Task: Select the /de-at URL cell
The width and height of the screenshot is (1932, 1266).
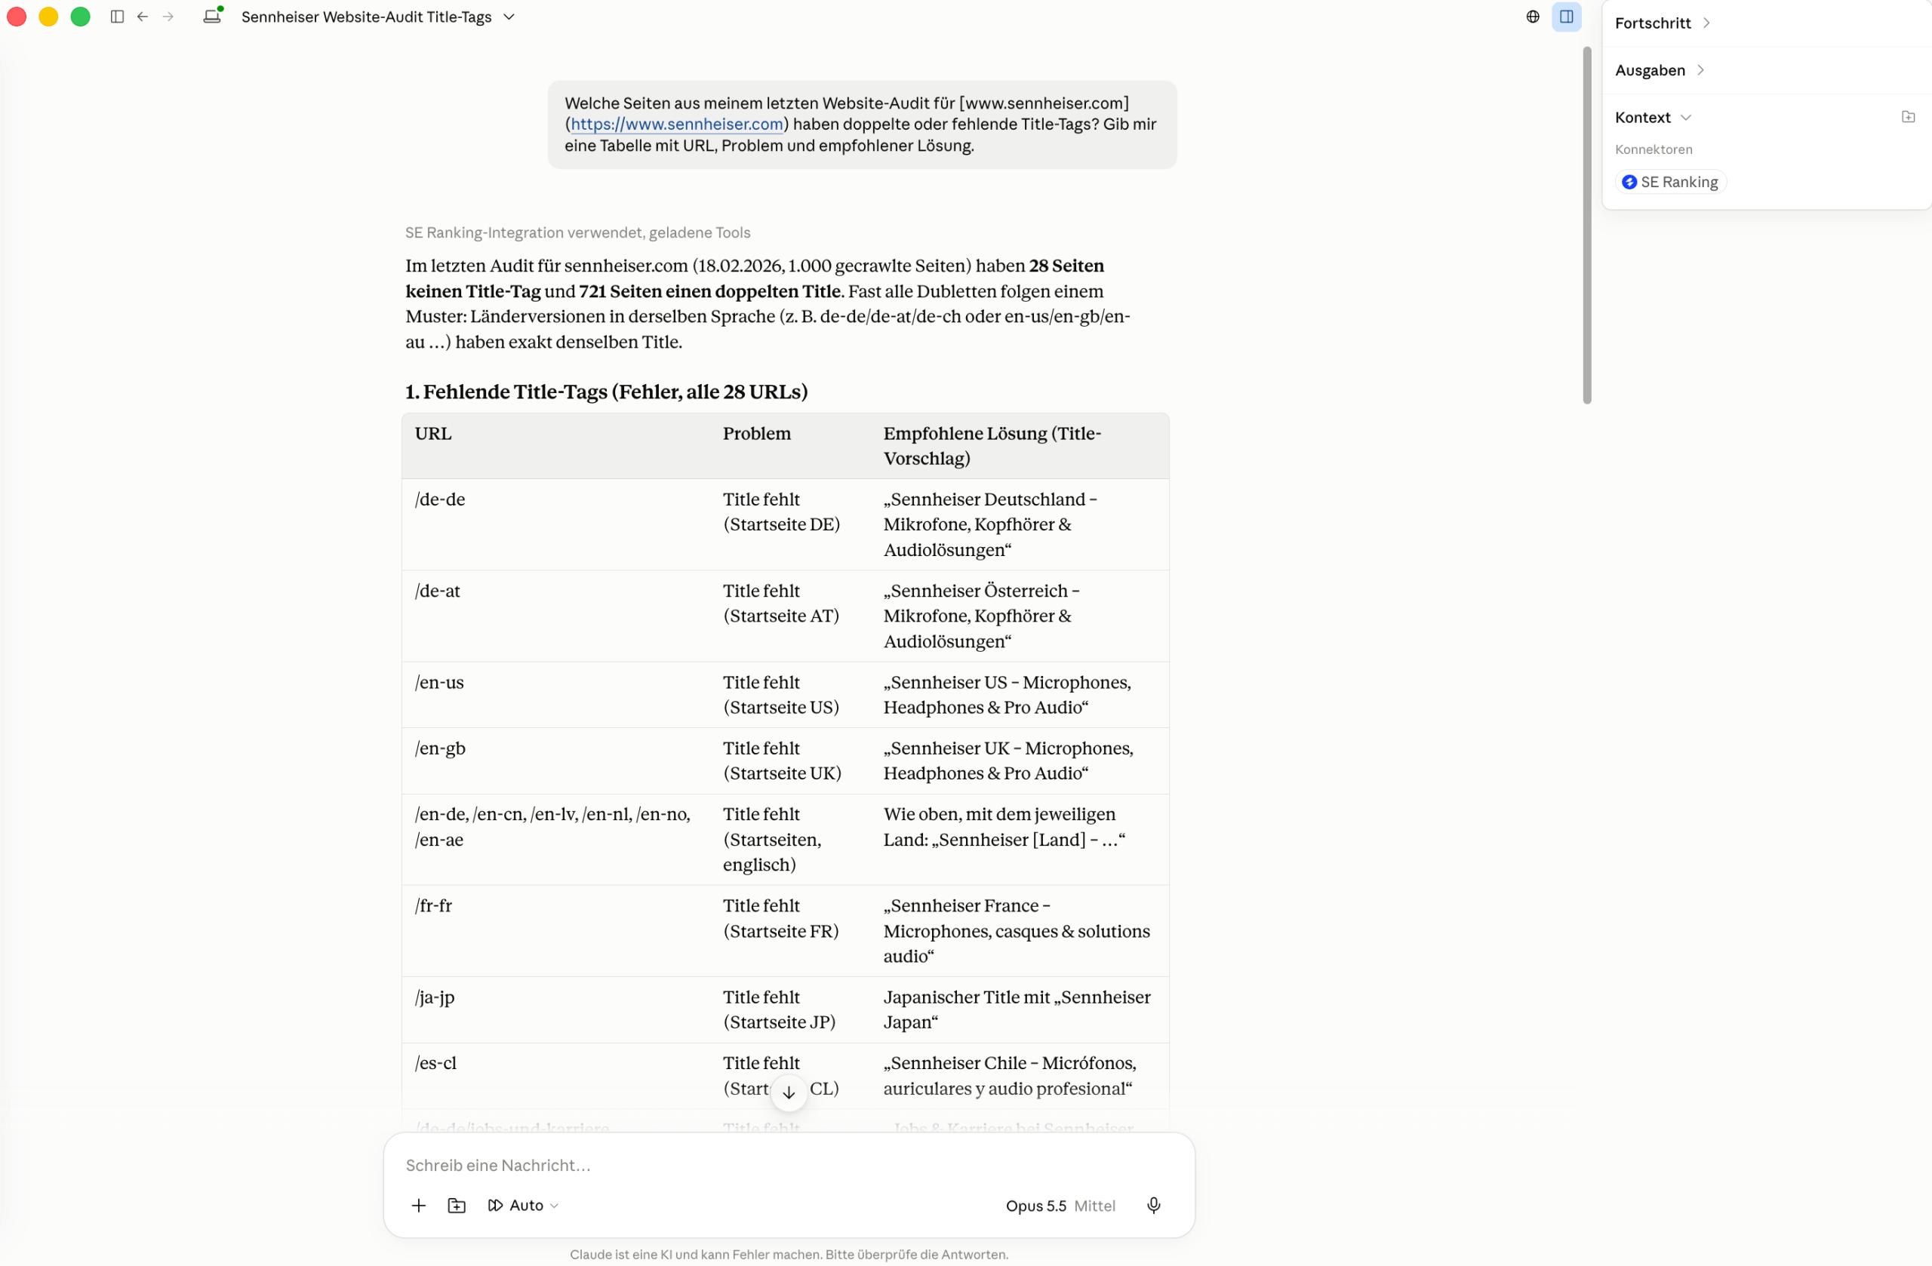Action: 556,616
